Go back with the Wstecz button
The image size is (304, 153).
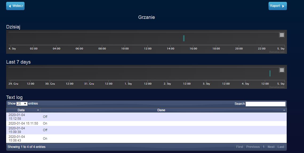click(x=15, y=6)
